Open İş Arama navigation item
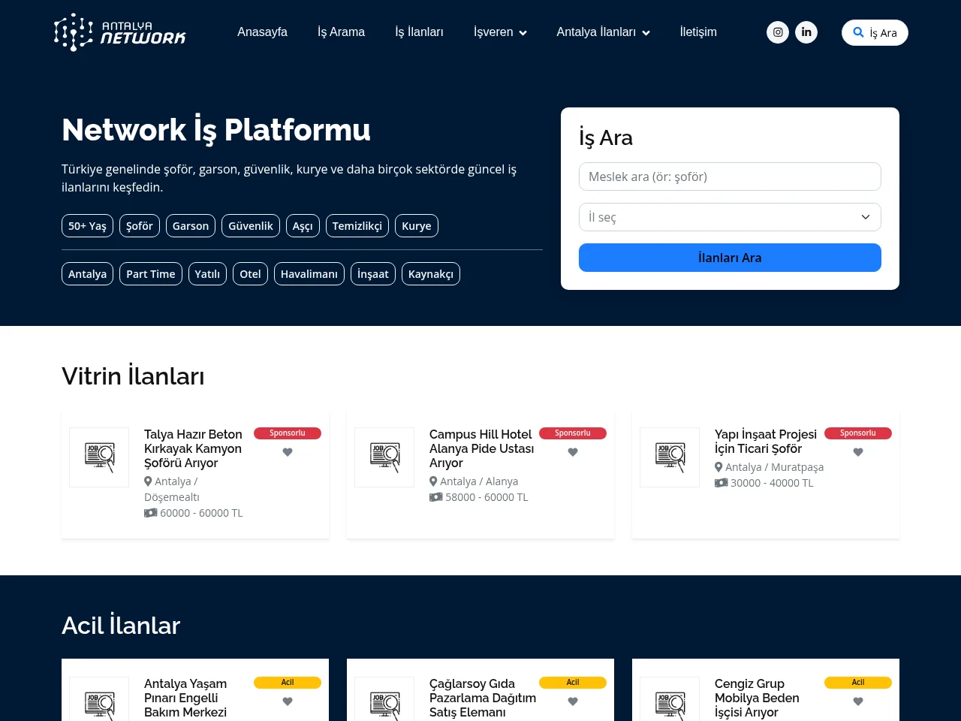Viewport: 961px width, 721px height. pos(341,32)
